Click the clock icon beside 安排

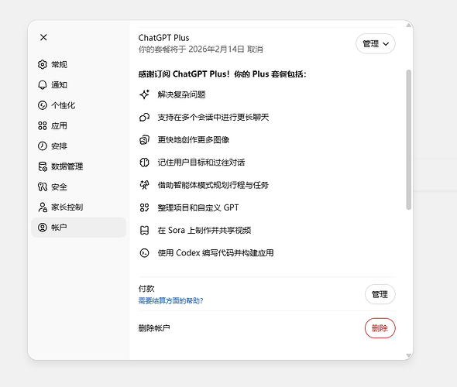43,146
